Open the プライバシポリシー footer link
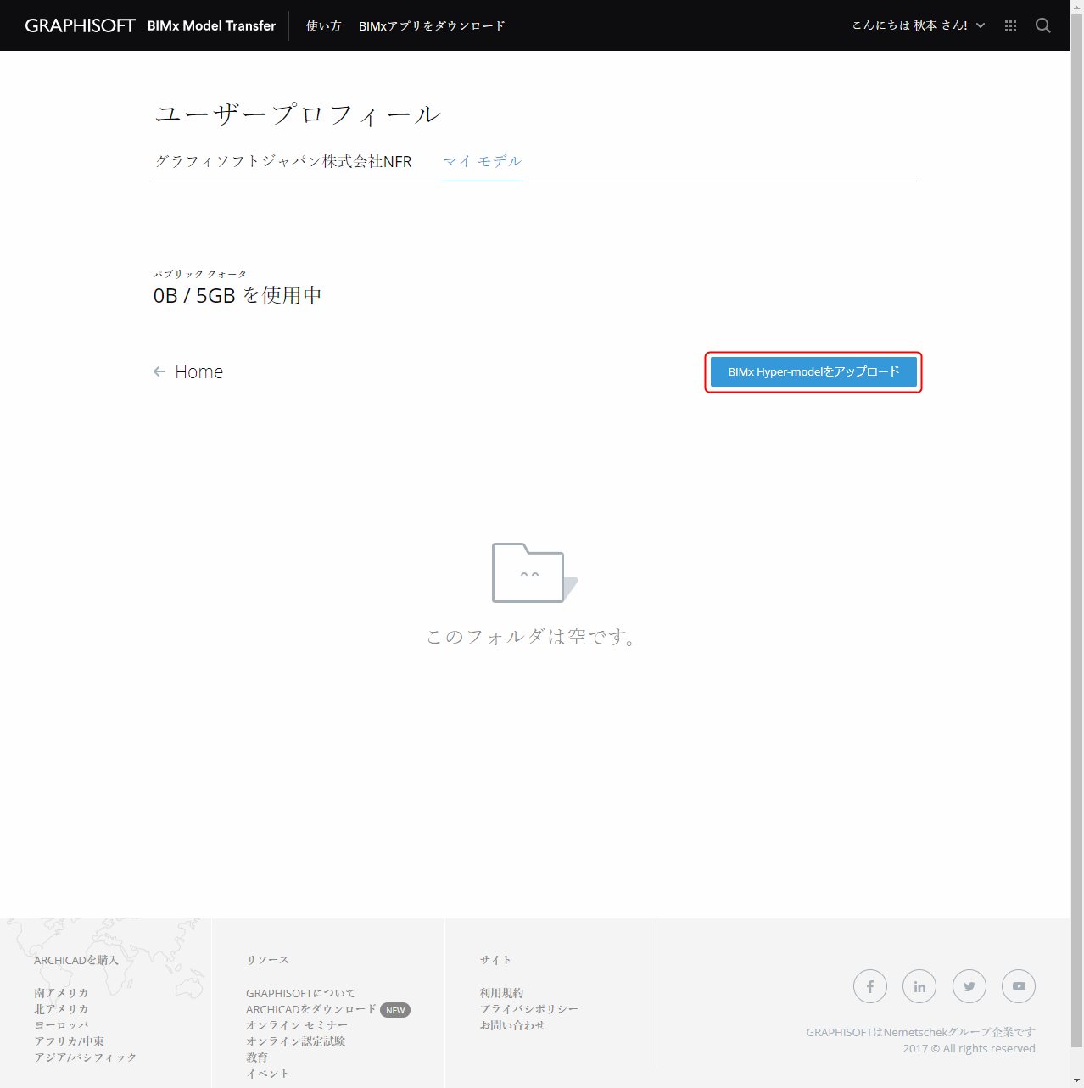The width and height of the screenshot is (1084, 1088). [x=529, y=1009]
